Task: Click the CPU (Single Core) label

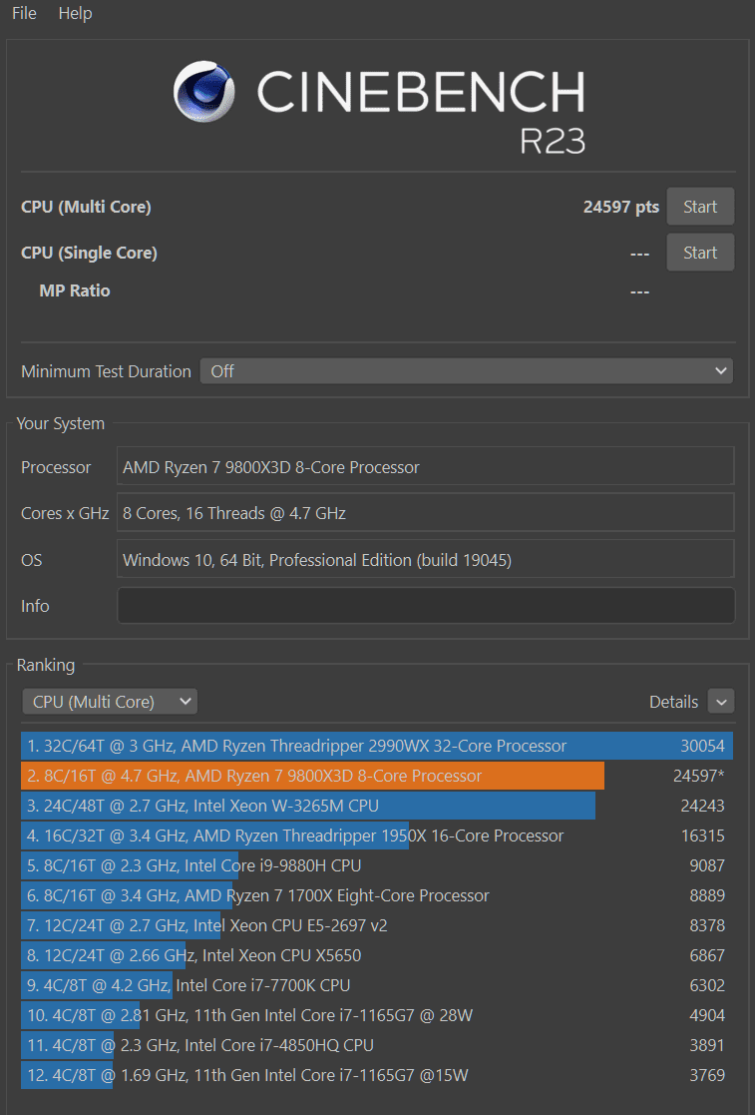Action: click(x=89, y=254)
